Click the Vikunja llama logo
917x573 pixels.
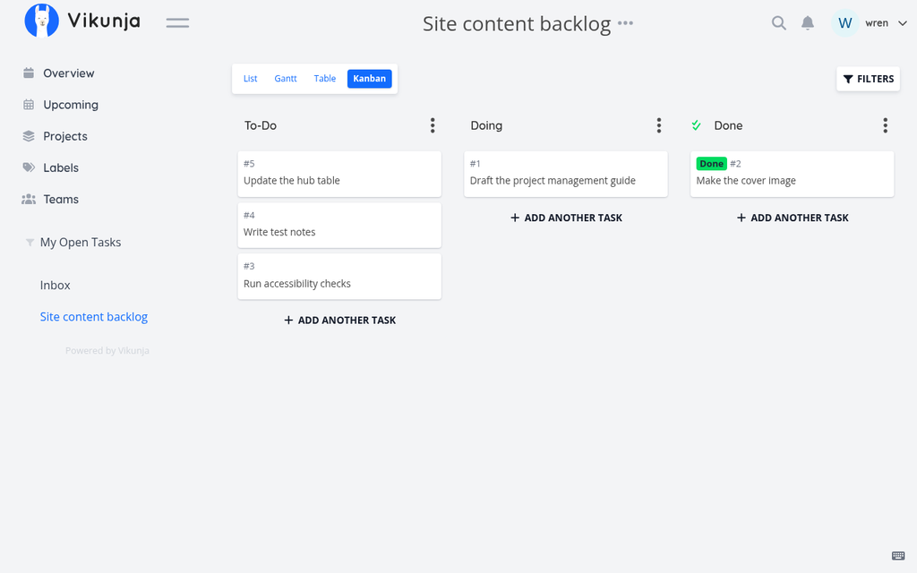(41, 21)
